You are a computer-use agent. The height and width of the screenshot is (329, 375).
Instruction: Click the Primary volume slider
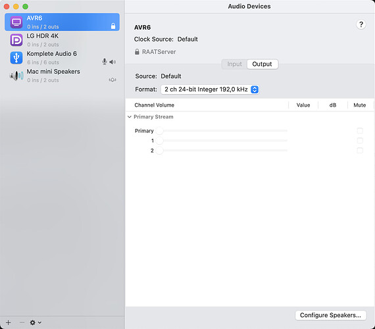point(222,131)
